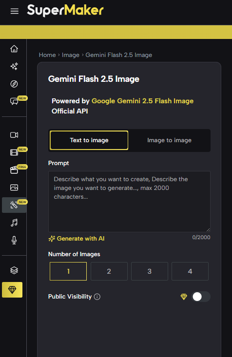Open the hamburger menu
This screenshot has height=357, width=232.
pos(14,11)
